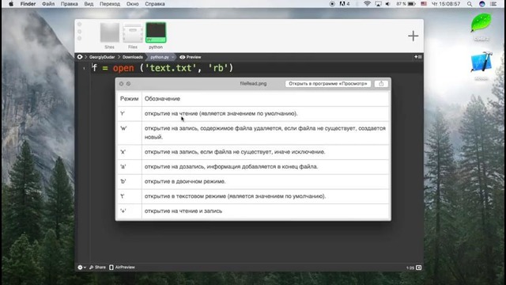Go to GeorgiyDudar in path bar

(102, 57)
